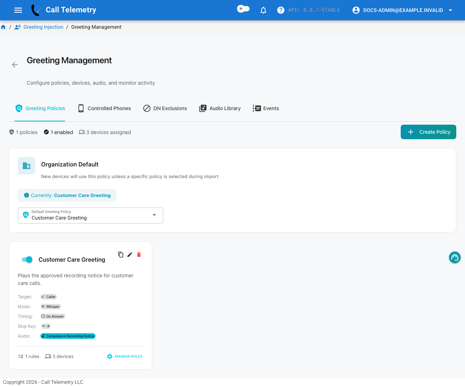Click the help question mark icon
Viewport: 465px width, 386px height.
point(281,10)
